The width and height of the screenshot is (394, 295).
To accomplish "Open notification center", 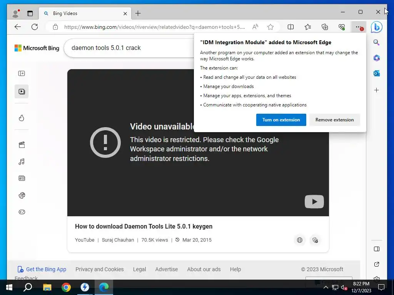I will pos(381,287).
